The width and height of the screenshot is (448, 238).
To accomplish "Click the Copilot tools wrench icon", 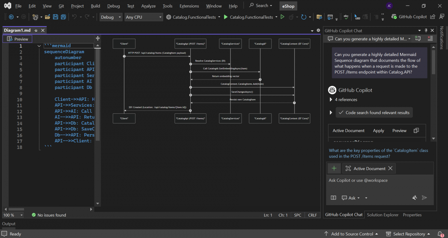I will click(x=414, y=198).
